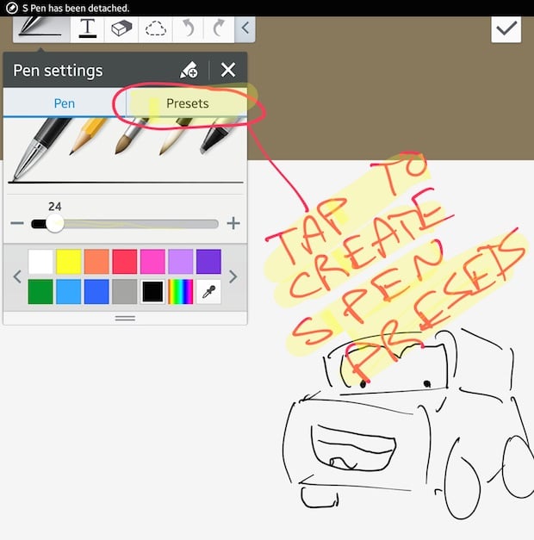Viewport: 534px width, 540px height.
Task: Choose the yellow color swatch
Action: point(69,262)
